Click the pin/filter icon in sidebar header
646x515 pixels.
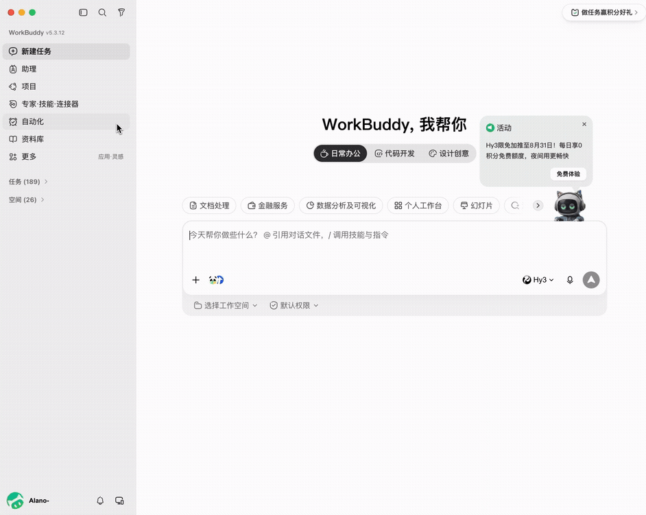pos(121,12)
